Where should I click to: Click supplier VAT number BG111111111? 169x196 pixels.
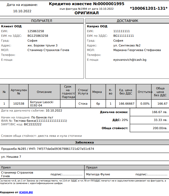point(124,36)
